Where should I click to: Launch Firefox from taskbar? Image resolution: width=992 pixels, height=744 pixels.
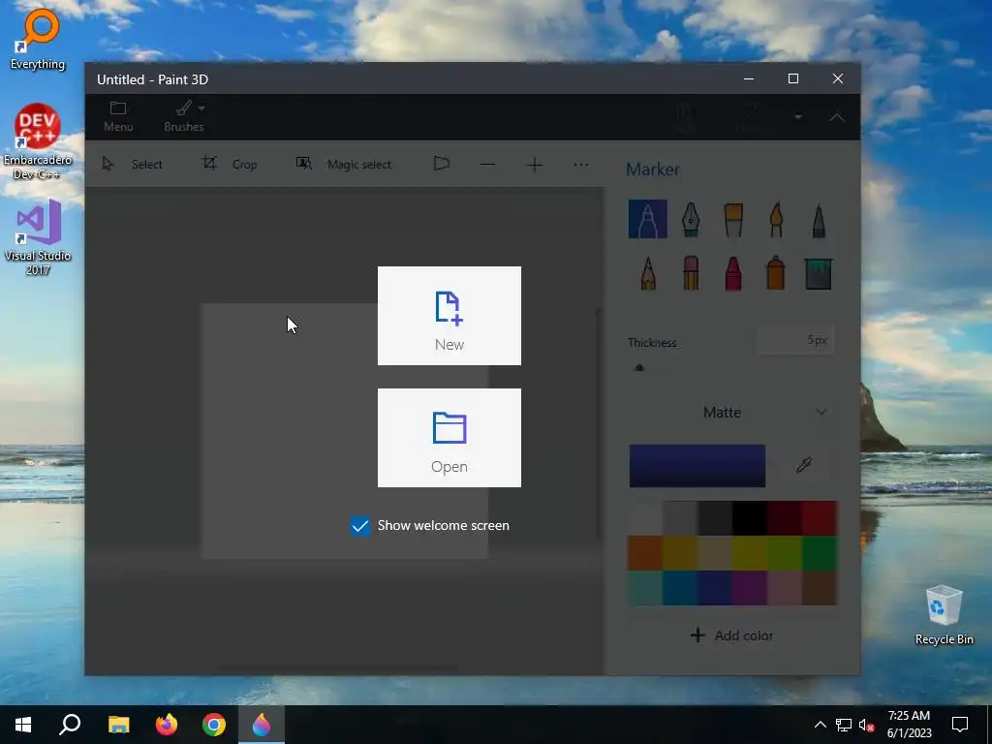coord(167,725)
